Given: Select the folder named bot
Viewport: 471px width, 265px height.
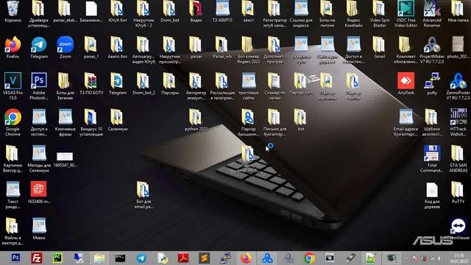Looking at the screenshot, I should click(301, 118).
